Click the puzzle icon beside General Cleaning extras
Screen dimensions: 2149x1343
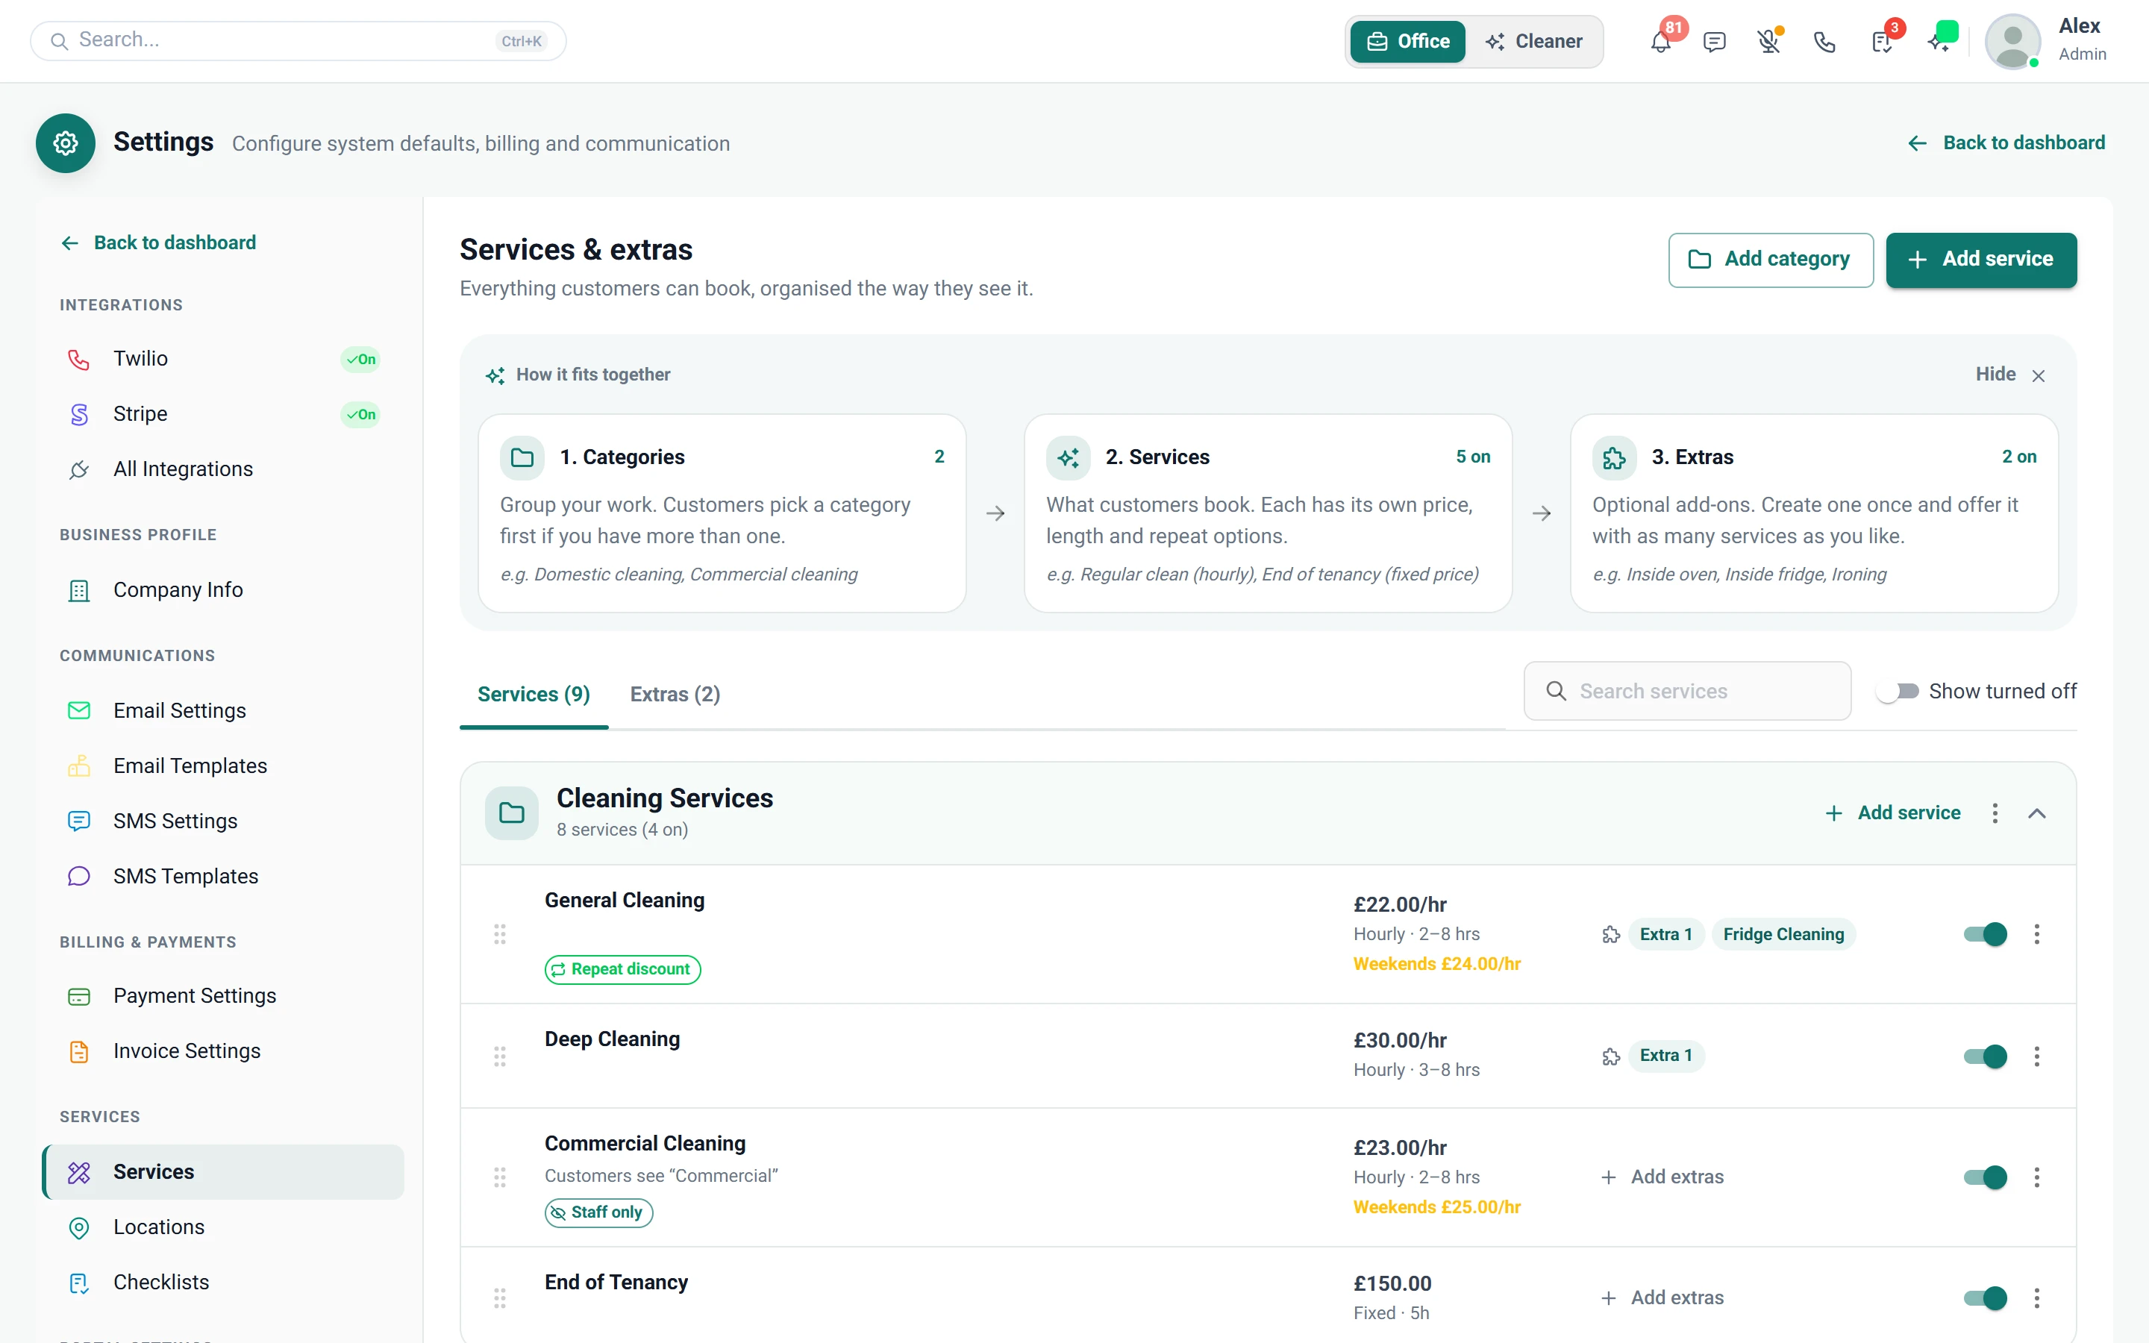[1611, 934]
